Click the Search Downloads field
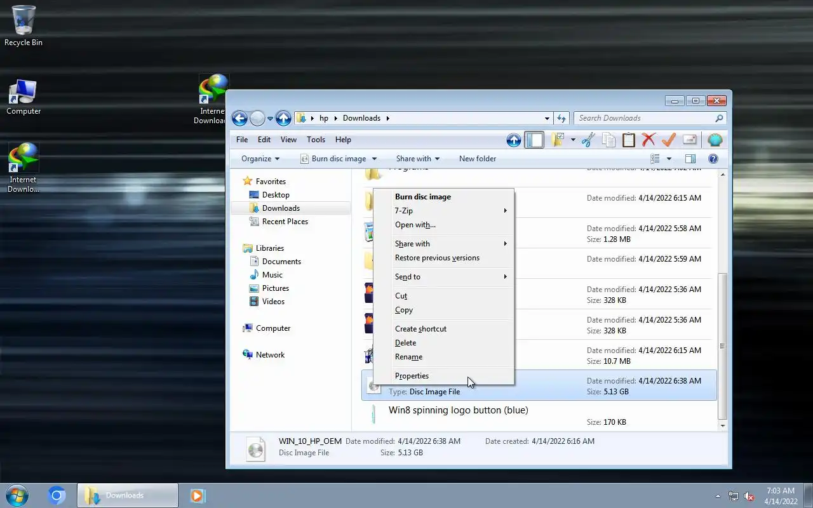 [650, 118]
